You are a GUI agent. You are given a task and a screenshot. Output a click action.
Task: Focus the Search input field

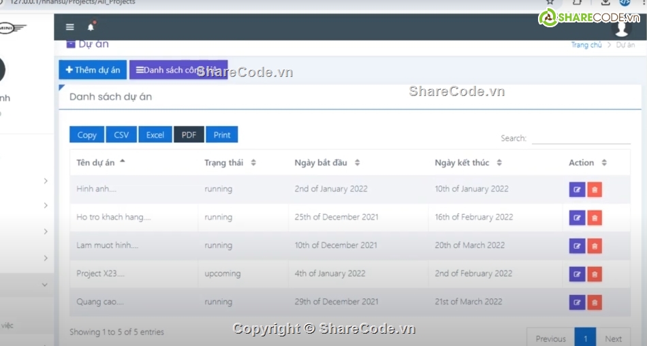pyautogui.click(x=581, y=138)
